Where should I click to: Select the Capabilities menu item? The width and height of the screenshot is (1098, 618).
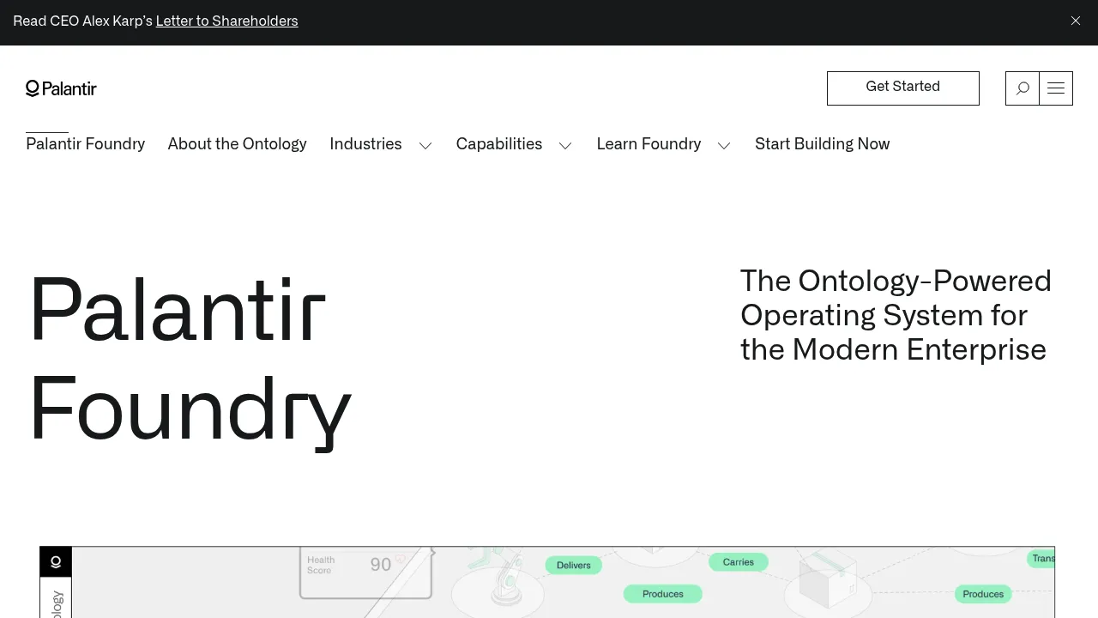coord(499,144)
